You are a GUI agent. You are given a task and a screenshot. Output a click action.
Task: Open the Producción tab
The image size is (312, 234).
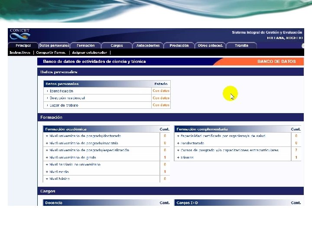[179, 45]
